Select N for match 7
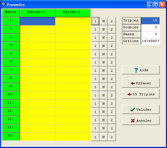The width and height of the screenshot is (167, 148). tap(104, 71)
